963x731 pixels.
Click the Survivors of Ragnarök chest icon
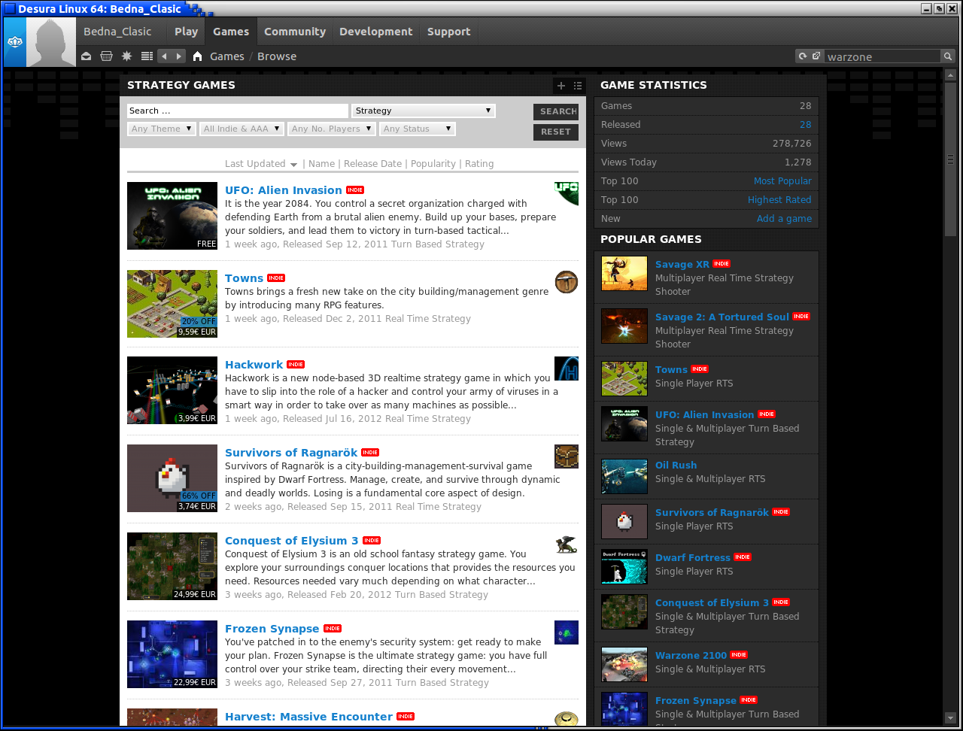[567, 456]
